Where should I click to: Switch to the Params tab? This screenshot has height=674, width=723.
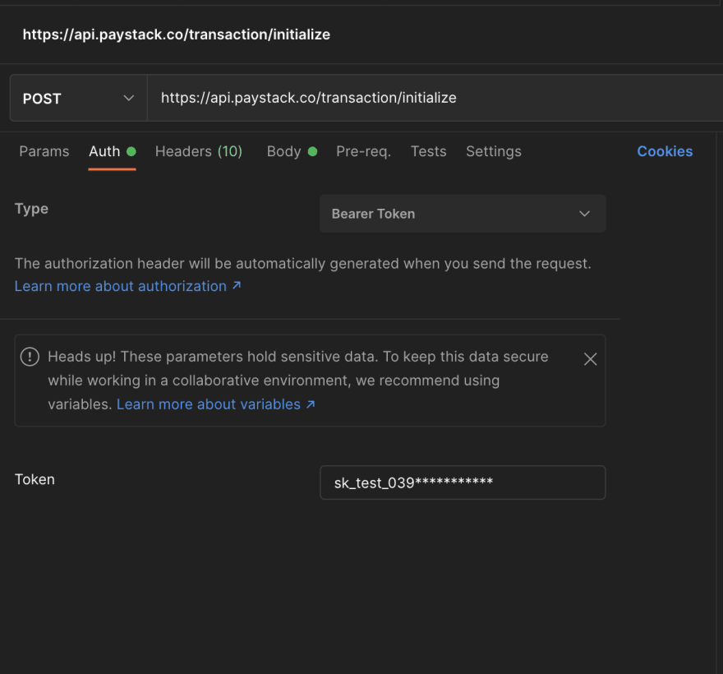pyautogui.click(x=44, y=151)
